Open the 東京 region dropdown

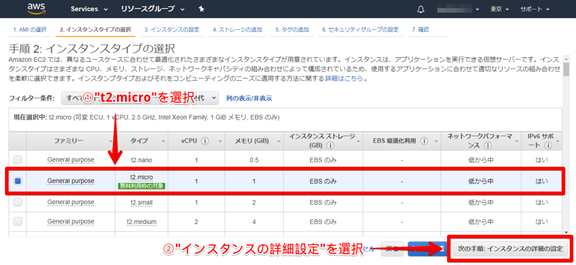pos(499,9)
